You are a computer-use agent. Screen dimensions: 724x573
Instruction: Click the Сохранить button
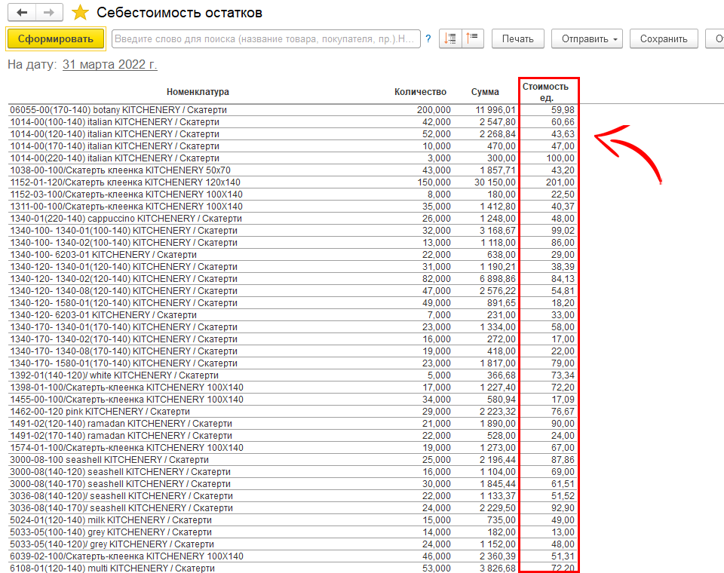pyautogui.click(x=664, y=38)
